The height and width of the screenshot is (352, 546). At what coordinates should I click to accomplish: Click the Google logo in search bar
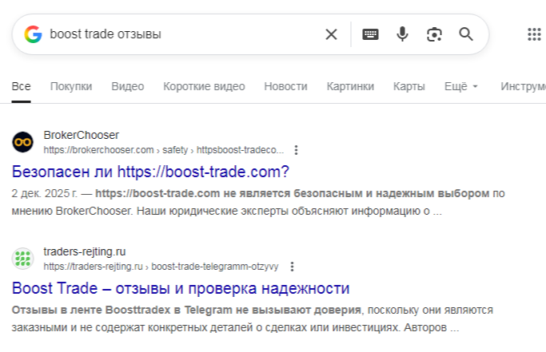pyautogui.click(x=33, y=34)
